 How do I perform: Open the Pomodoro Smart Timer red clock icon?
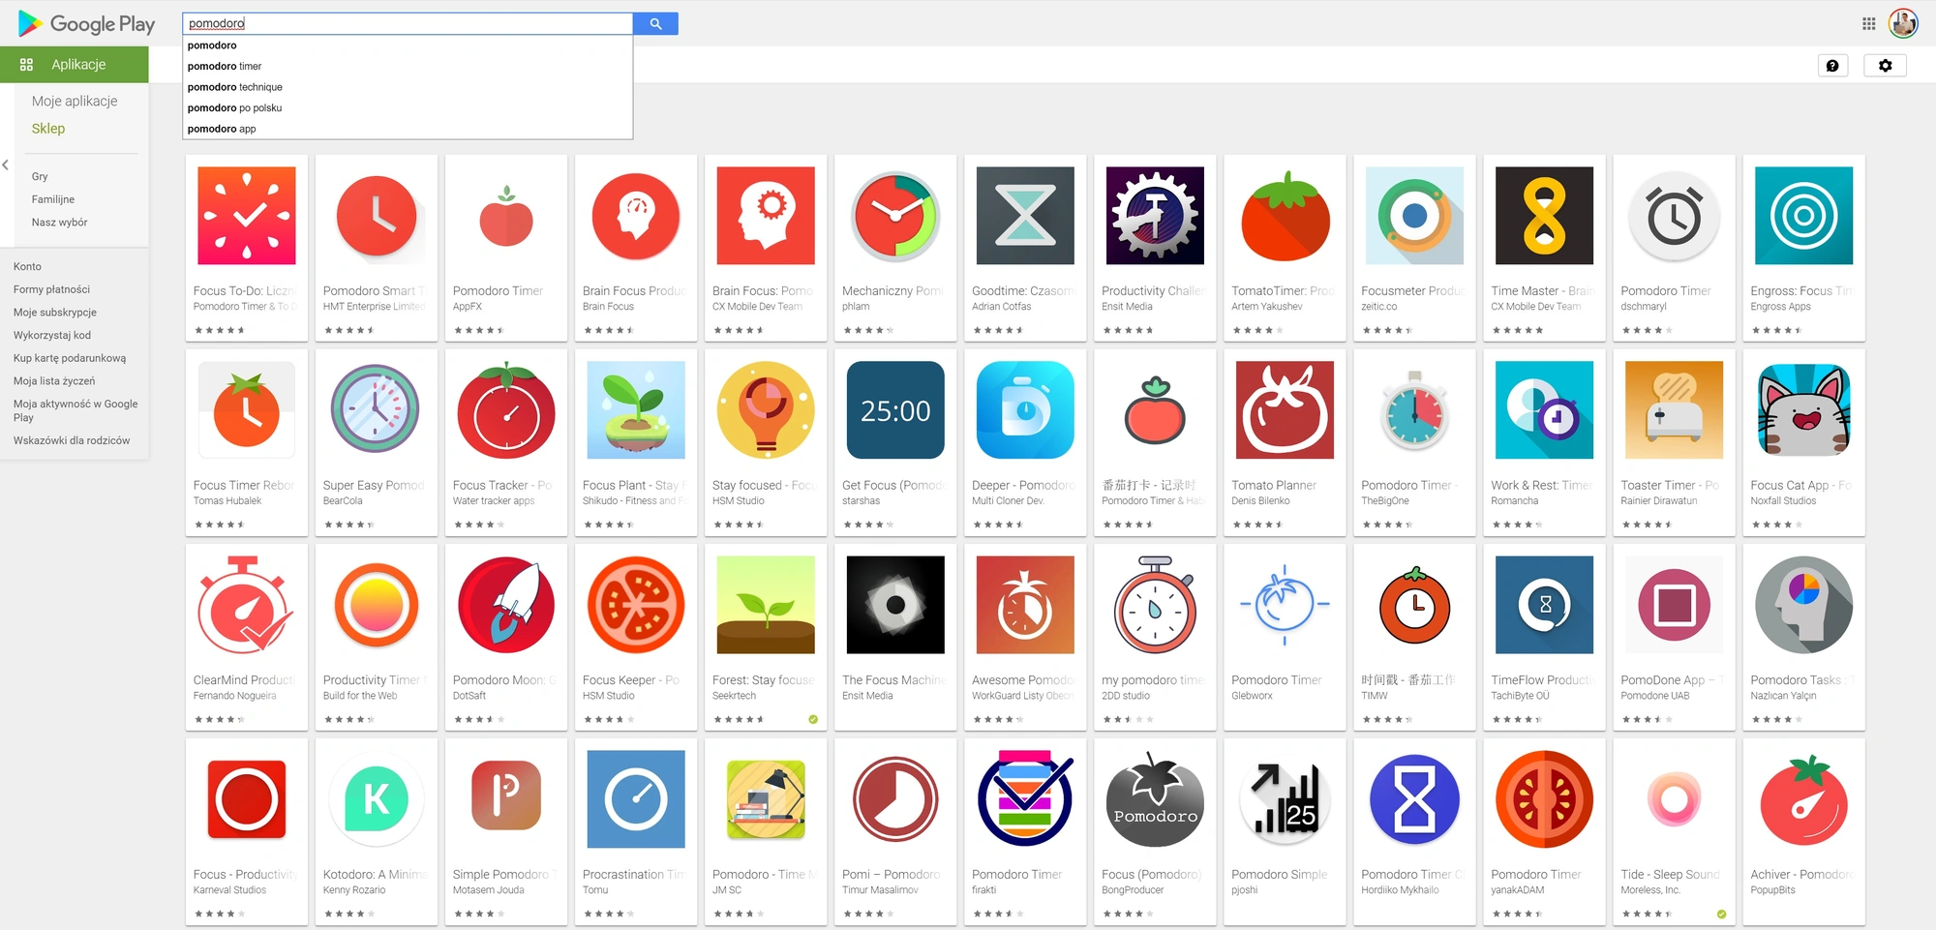(x=377, y=216)
